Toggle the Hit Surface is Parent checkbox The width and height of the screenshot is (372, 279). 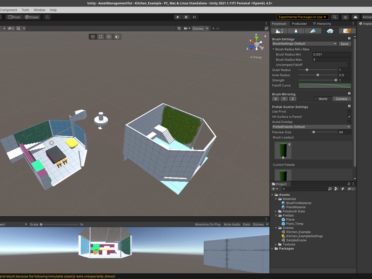tap(349, 117)
